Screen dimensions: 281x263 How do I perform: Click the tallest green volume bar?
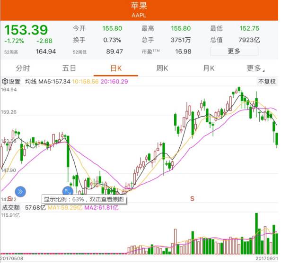coord(256,233)
